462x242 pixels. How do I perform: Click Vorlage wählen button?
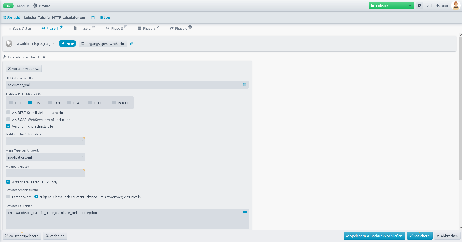point(23,69)
